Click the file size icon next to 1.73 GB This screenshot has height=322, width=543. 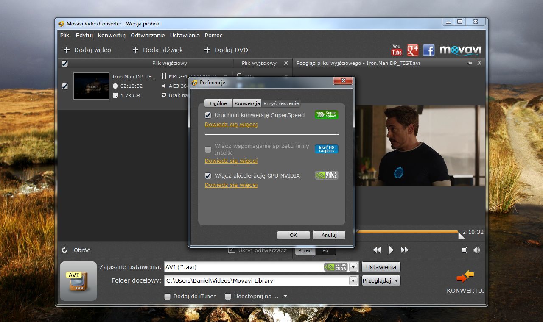[x=115, y=96]
